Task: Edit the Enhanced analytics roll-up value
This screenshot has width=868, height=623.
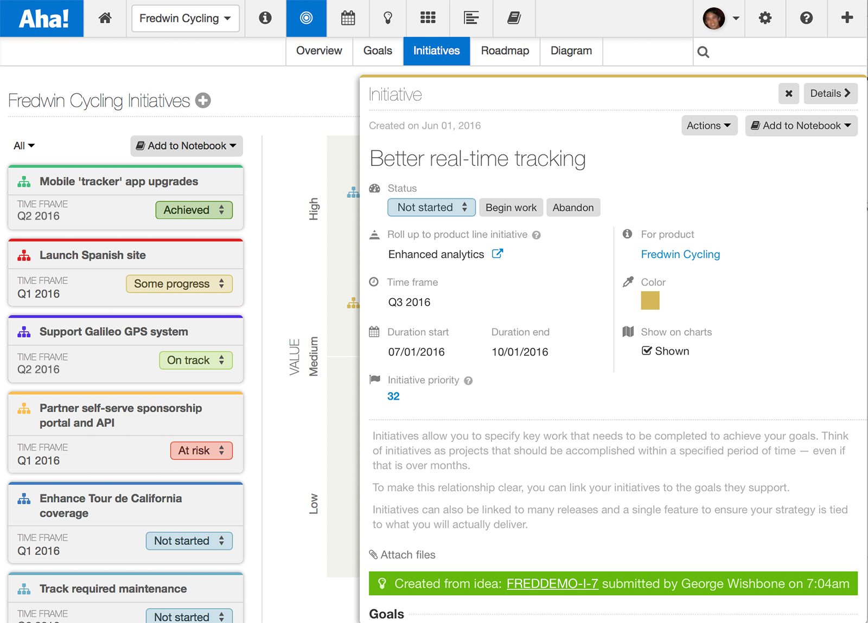Action: tap(436, 254)
